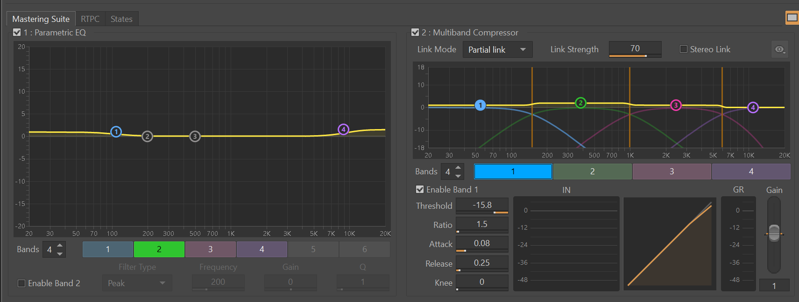Disable the Parametric EQ checkbox

tap(17, 33)
